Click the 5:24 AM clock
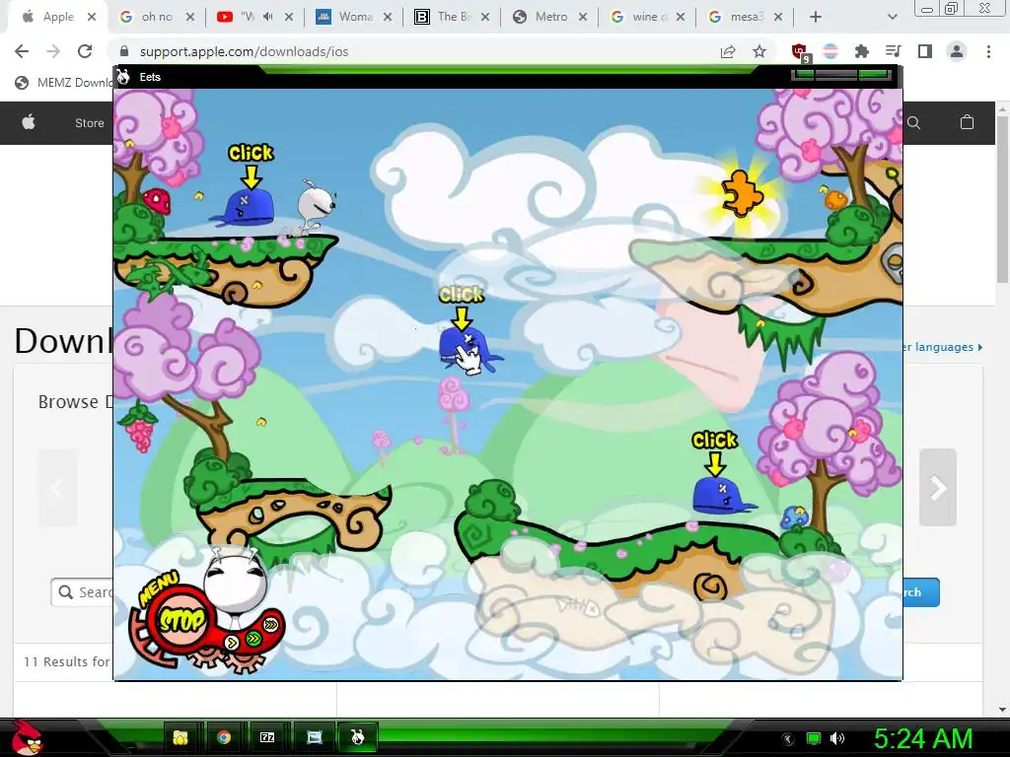The width and height of the screenshot is (1010, 757). click(923, 738)
